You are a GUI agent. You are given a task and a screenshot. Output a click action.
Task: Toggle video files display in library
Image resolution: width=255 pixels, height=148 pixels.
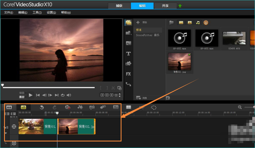coord(181,23)
